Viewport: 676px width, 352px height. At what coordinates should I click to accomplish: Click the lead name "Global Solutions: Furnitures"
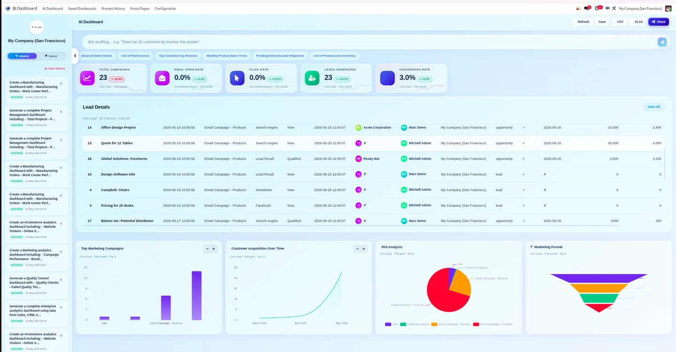point(124,159)
